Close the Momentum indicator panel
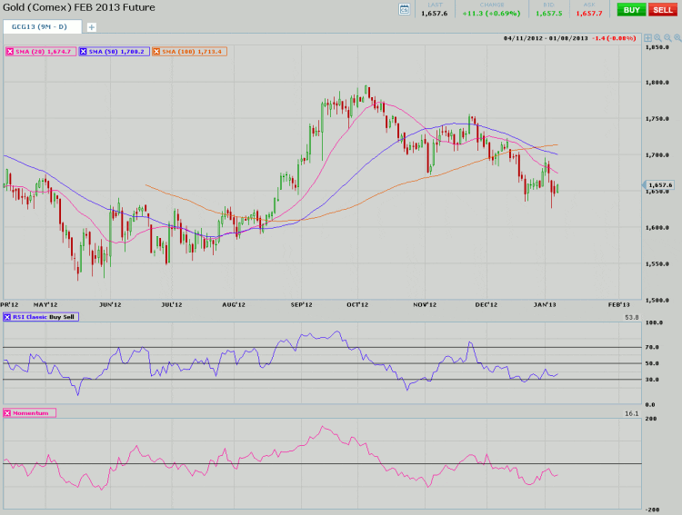The height and width of the screenshot is (515, 682). click(9, 413)
